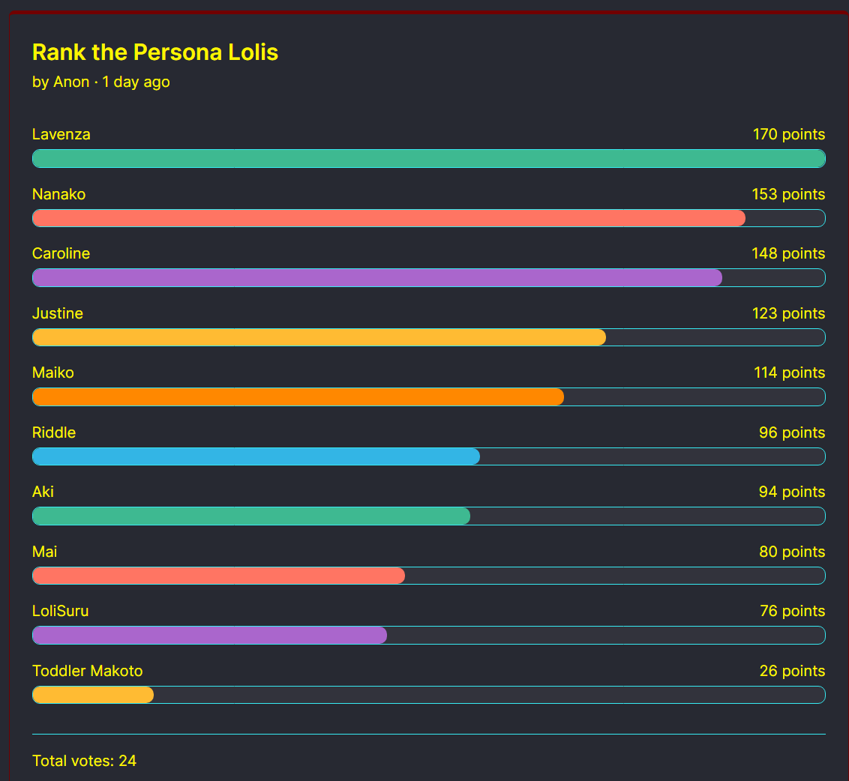Viewport: 849px width, 781px height.
Task: Click the '123 points' score text
Action: click(x=788, y=313)
